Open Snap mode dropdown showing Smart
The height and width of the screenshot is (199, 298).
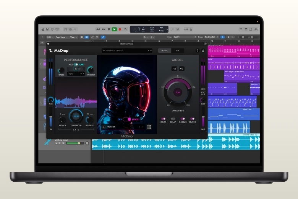pyautogui.click(x=185, y=37)
